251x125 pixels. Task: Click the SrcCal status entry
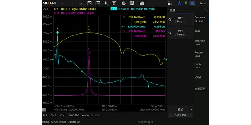[x=95, y=115]
